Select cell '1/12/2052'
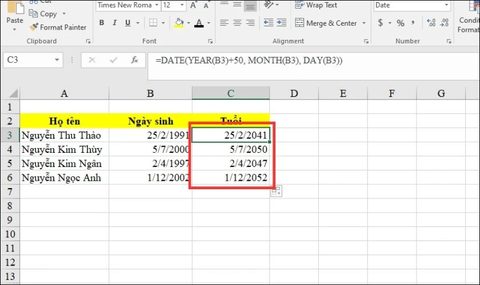Screen dimensions: 480x285 231,177
